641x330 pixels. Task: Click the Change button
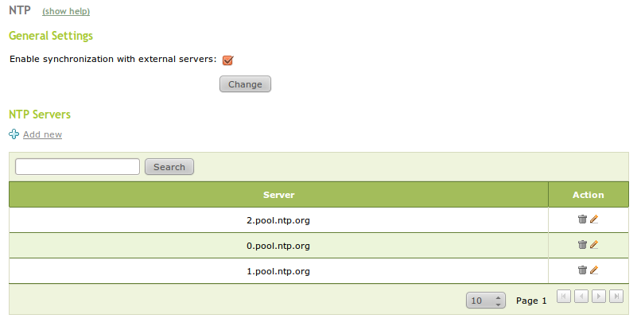pyautogui.click(x=245, y=84)
